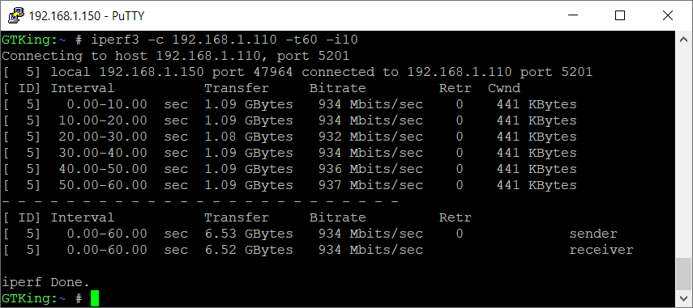693x308 pixels.
Task: Maximize the PuTTY window
Action: pos(620,15)
